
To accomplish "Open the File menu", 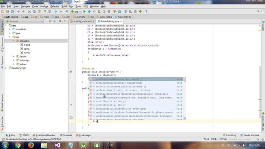I will pyautogui.click(x=3, y=7).
